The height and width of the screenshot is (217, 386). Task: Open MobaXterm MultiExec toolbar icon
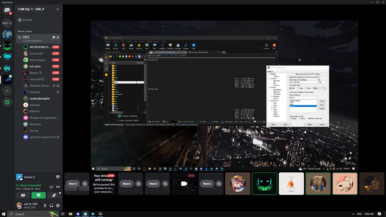point(162,46)
